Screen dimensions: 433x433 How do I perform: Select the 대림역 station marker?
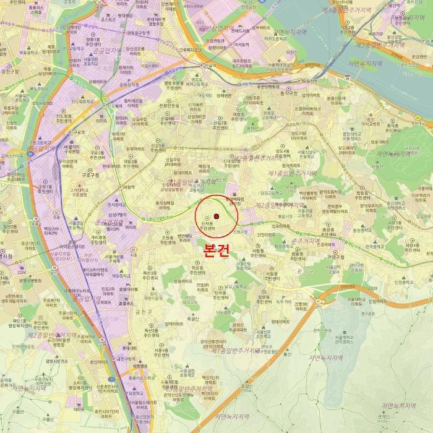point(121,187)
